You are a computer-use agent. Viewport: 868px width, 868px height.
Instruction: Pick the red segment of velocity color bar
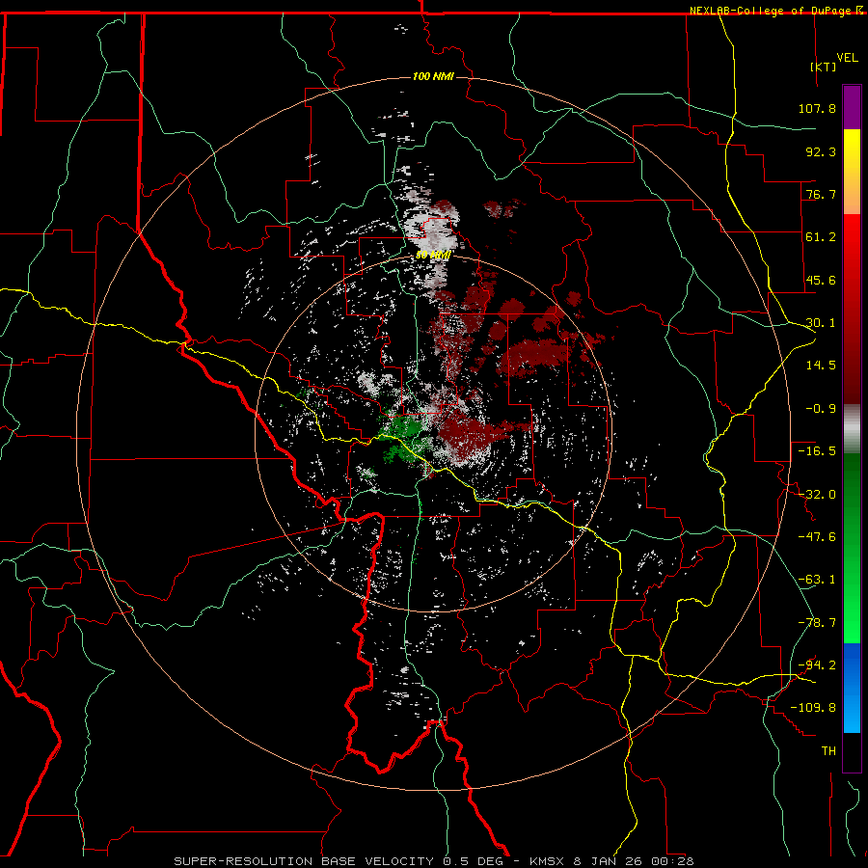[x=852, y=309]
